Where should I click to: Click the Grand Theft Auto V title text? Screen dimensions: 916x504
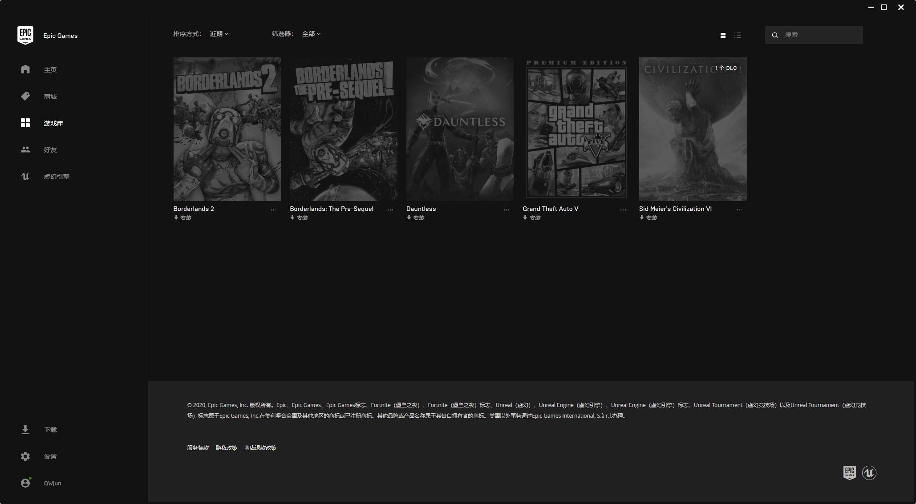551,209
